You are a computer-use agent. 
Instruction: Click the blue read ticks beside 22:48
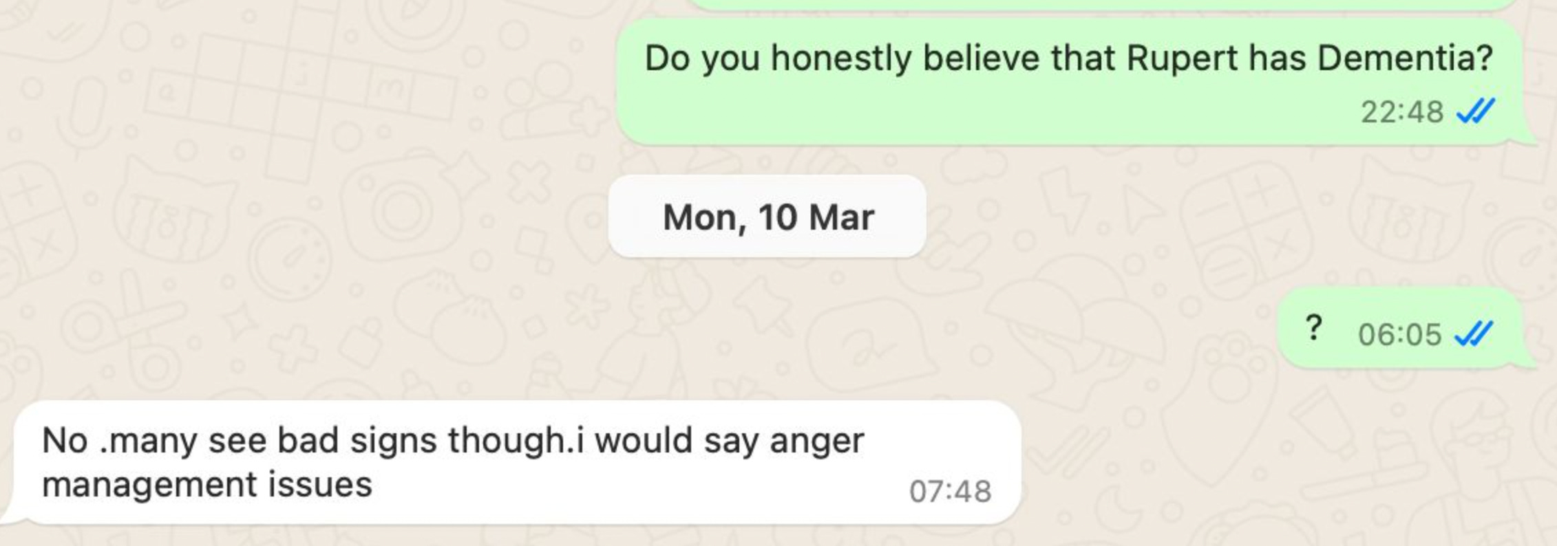pos(1476,111)
